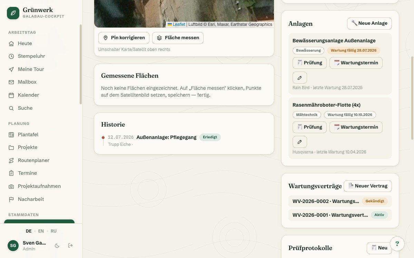Switch language to DE
Viewport: 414px width, 258px height.
tap(29, 231)
